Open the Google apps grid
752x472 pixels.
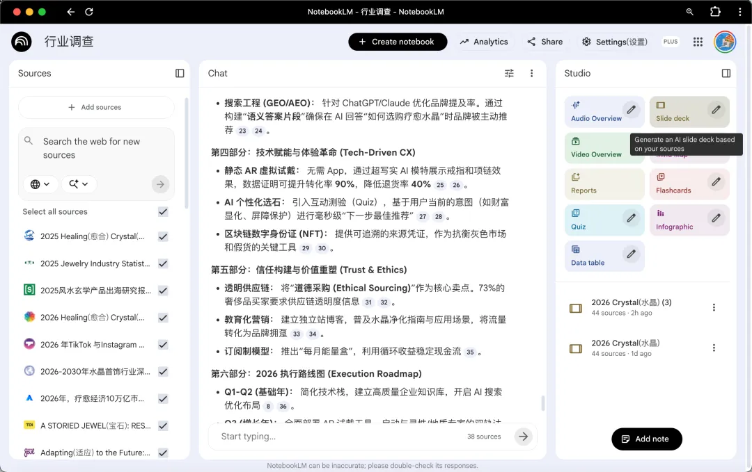pos(698,42)
